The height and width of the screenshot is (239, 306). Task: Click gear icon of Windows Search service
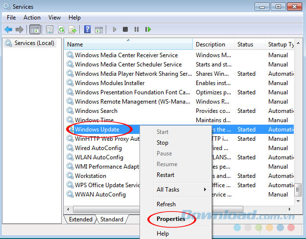tap(70, 110)
